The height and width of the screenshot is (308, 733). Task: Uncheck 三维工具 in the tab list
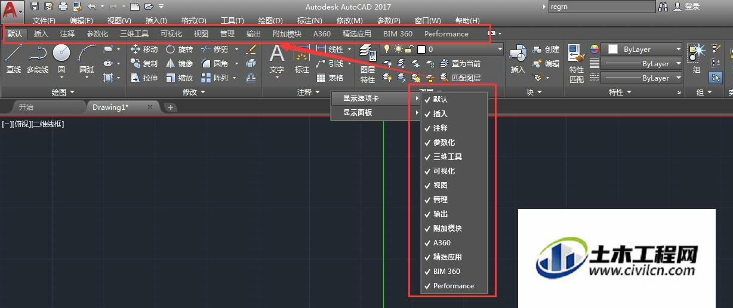[454, 157]
